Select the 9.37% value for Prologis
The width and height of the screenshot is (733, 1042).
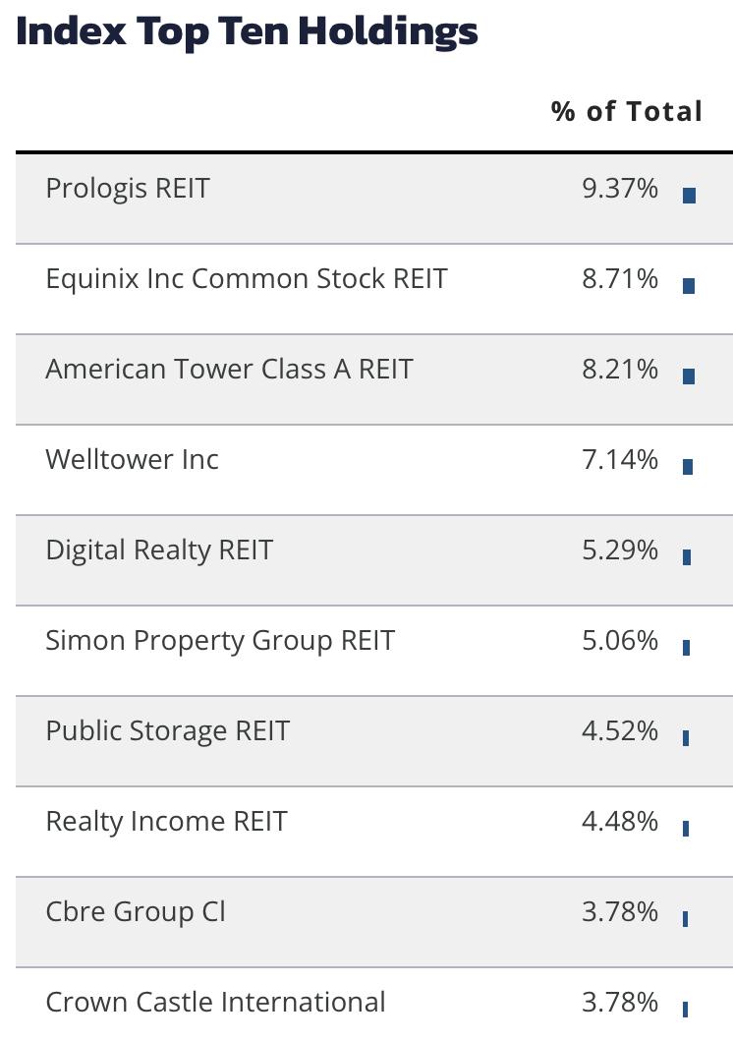click(620, 189)
